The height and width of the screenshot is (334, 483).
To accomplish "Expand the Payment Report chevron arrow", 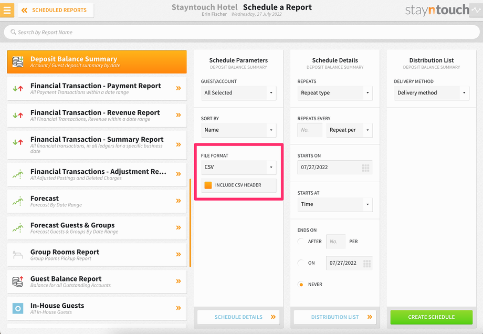I will pos(178,88).
